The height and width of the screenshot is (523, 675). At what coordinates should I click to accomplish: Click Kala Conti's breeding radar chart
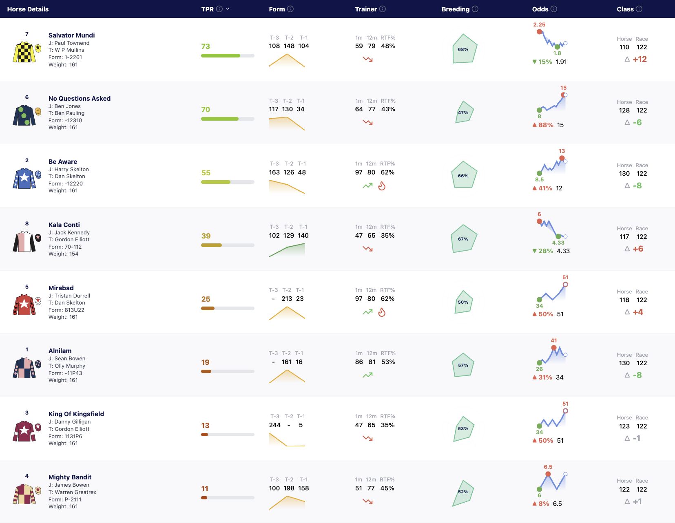[x=464, y=238]
